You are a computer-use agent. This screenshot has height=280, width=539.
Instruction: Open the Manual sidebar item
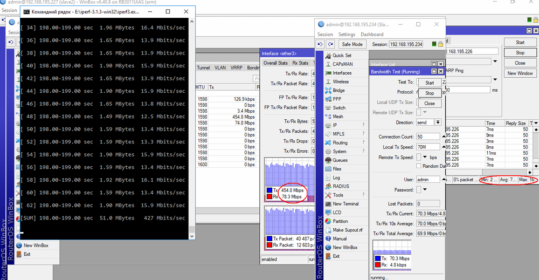tap(336, 238)
